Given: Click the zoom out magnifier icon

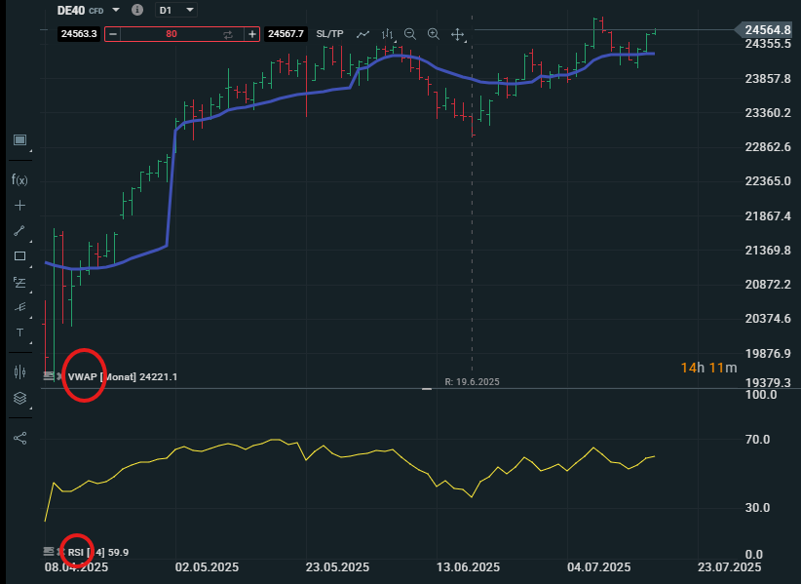Looking at the screenshot, I should (x=410, y=33).
